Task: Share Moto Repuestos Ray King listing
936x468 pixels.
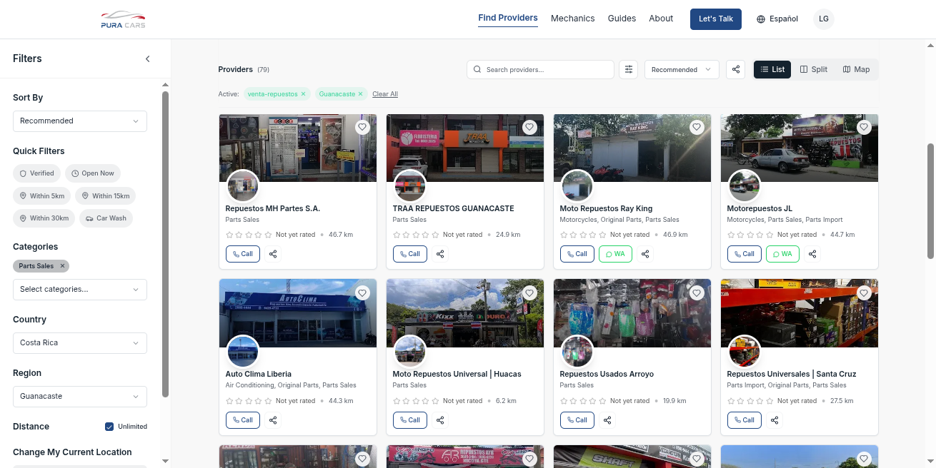Action: pyautogui.click(x=645, y=254)
